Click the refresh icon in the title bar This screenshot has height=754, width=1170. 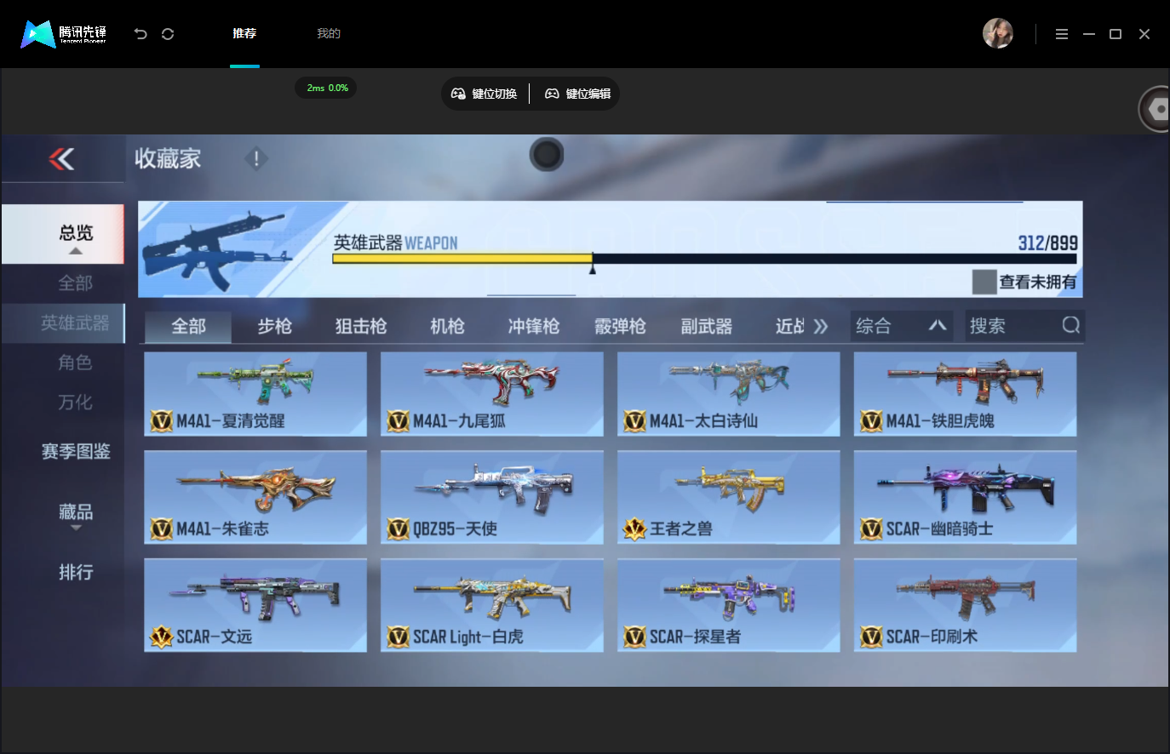coord(168,34)
